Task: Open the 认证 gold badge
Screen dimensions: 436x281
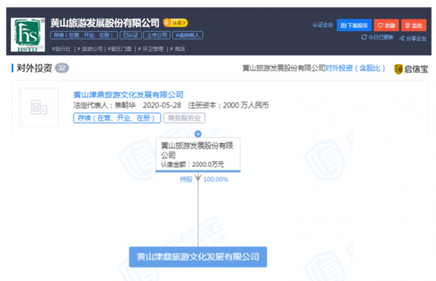Action: point(175,23)
